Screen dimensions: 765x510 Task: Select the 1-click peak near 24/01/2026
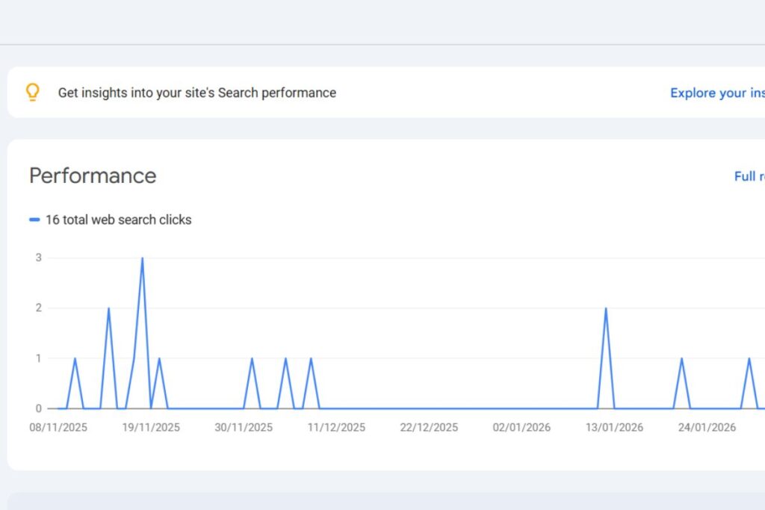(681, 358)
